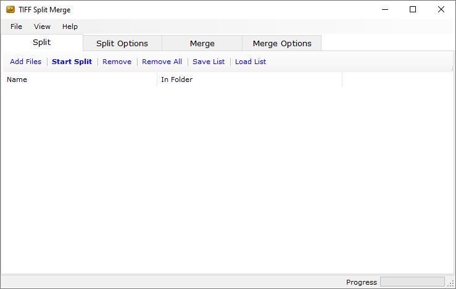Viewport: 456px width, 289px height.
Task: Click Load List link
Action: click(x=251, y=62)
